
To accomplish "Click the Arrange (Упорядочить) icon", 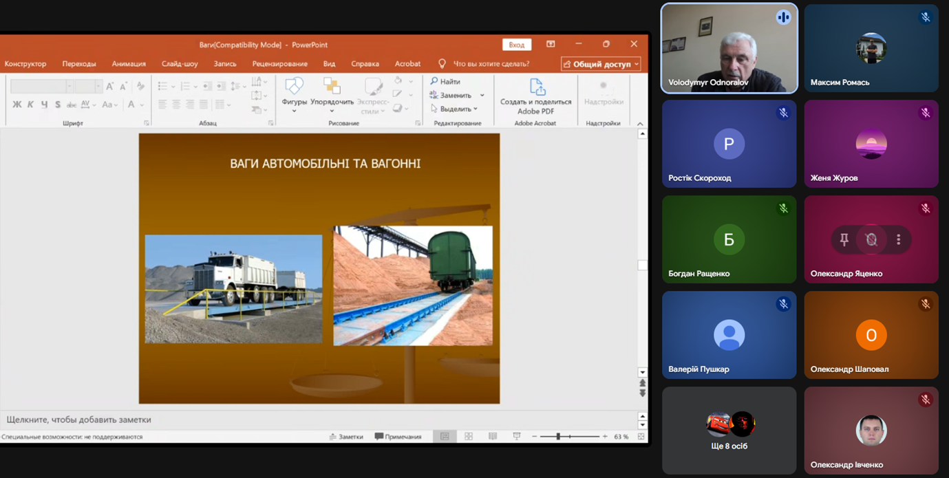I will tap(332, 87).
